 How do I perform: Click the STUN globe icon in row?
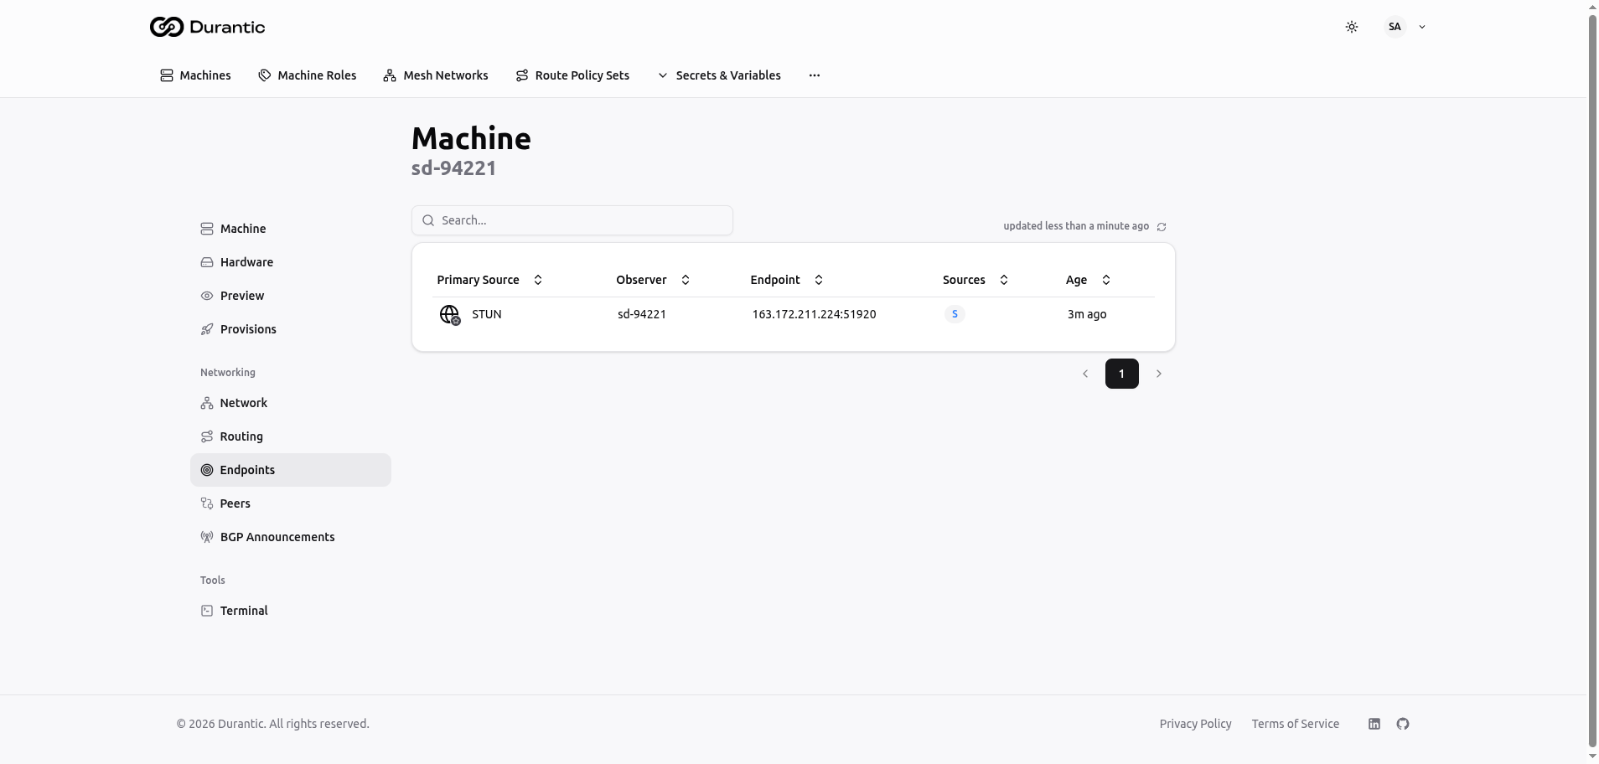(x=450, y=315)
